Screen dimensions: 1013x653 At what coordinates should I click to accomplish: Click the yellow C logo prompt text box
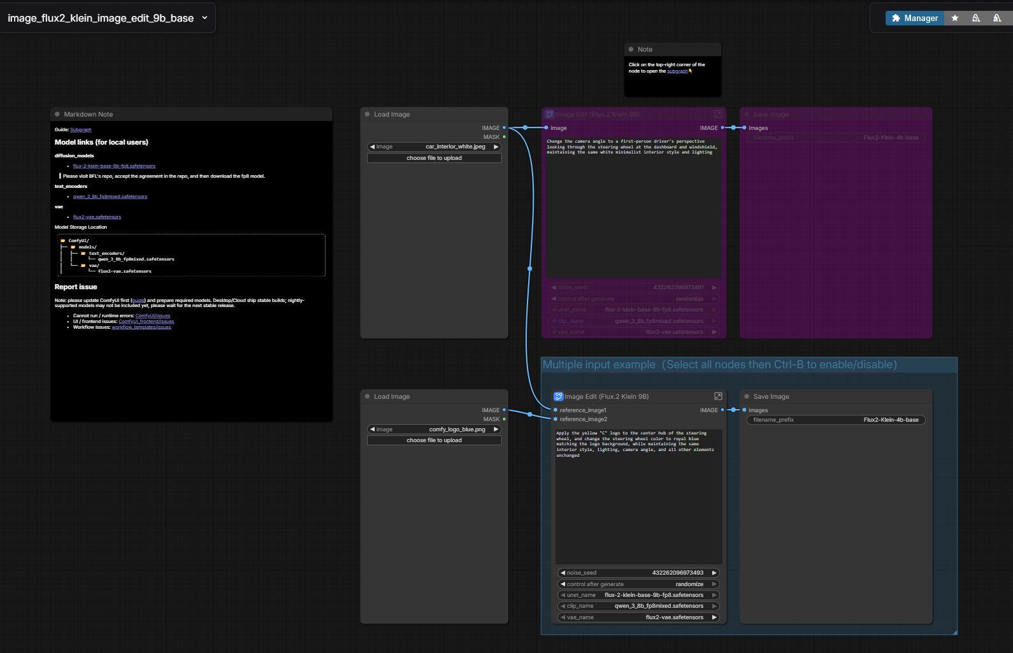point(638,497)
